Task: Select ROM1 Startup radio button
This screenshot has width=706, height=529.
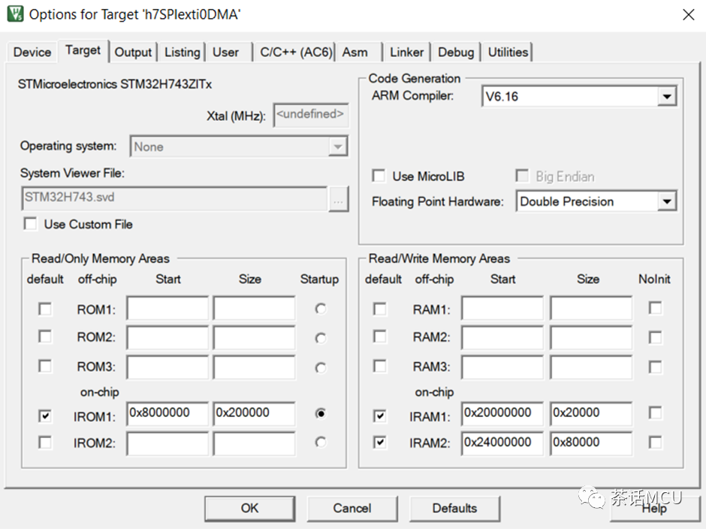Action: pyautogui.click(x=321, y=309)
